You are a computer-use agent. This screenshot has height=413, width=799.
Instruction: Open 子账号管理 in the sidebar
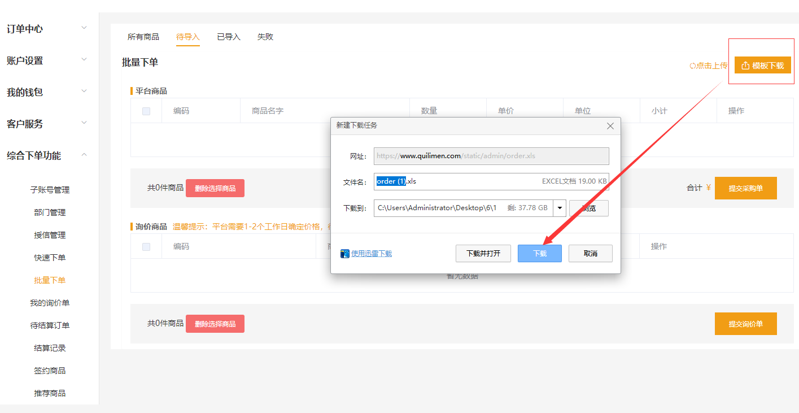(x=50, y=190)
